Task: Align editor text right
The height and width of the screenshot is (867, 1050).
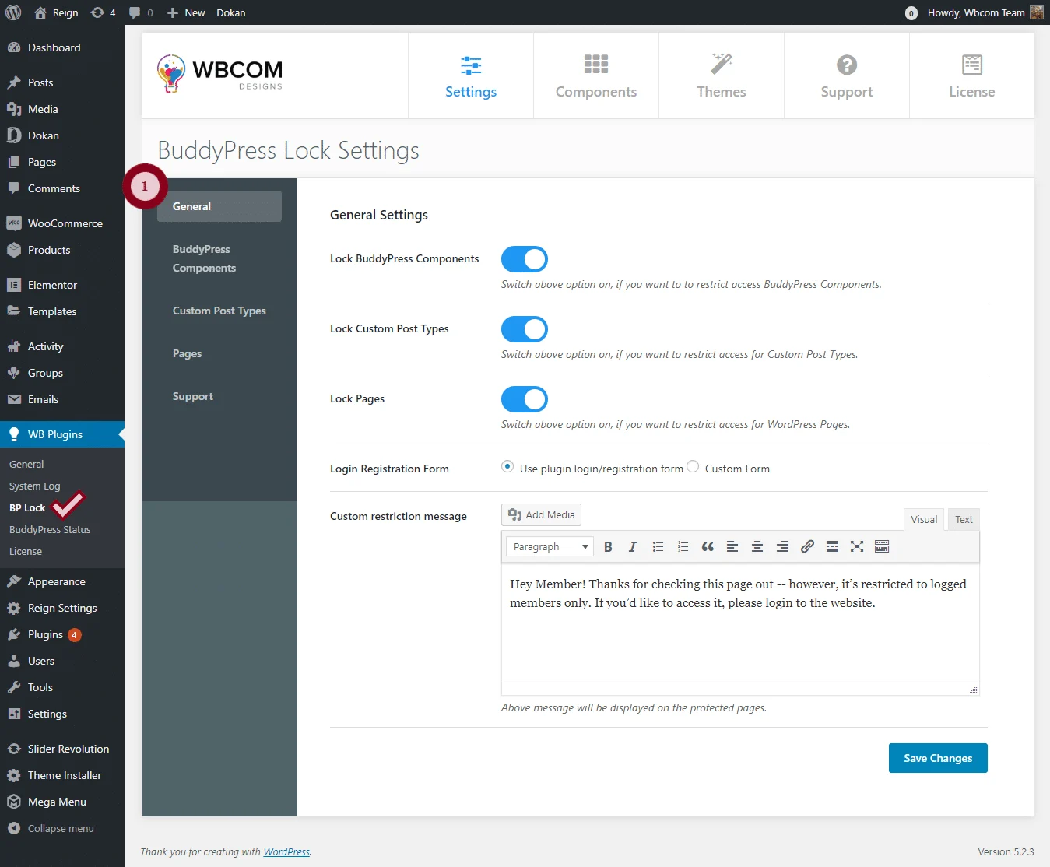Action: pos(782,546)
